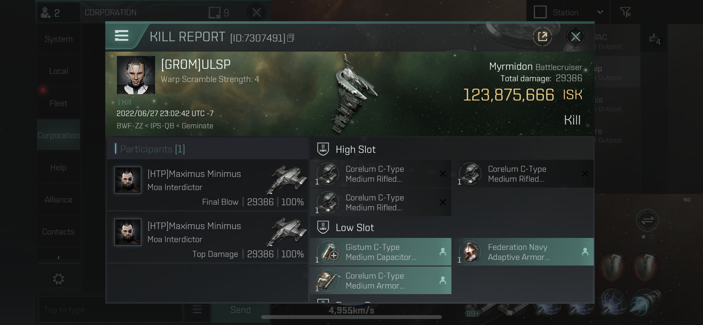The width and height of the screenshot is (703, 325).
Task: Open the chat emoticon list menu
Action: (x=197, y=310)
